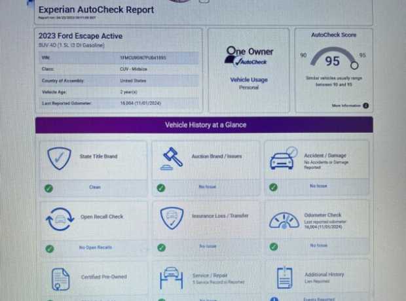Click the Insurance Loss / Transfer label

tap(220, 216)
